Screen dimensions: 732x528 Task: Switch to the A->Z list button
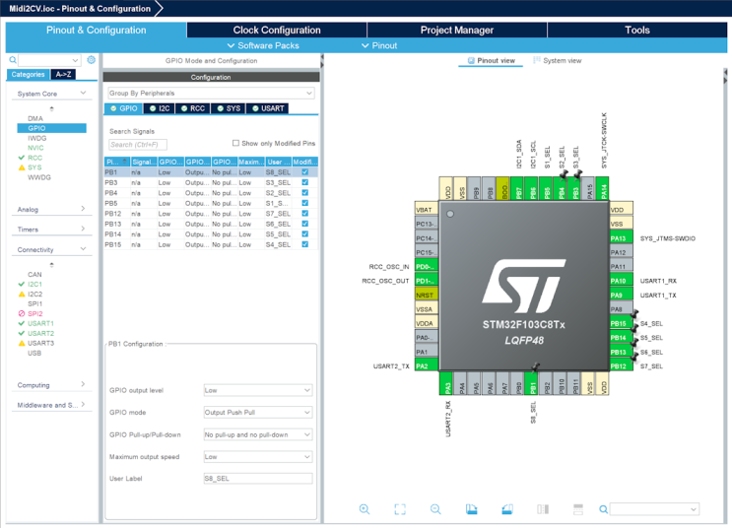63,75
